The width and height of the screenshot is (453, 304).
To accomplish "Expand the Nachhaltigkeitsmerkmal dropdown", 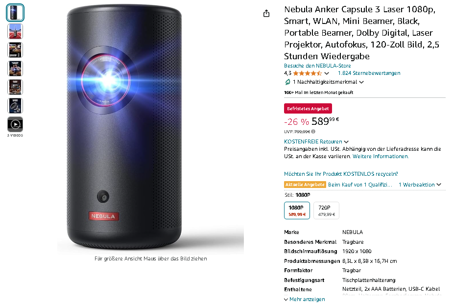I will tap(361, 82).
